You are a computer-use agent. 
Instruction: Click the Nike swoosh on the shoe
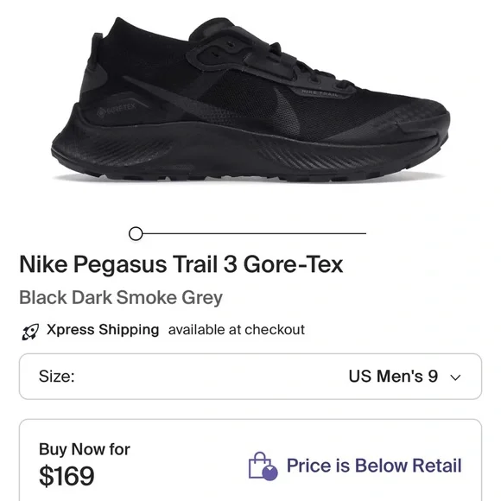click(288, 111)
